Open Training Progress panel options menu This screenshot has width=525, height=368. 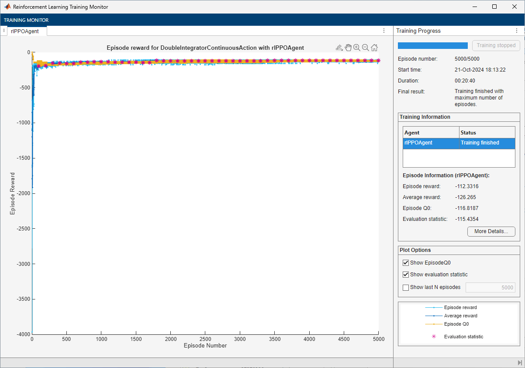click(x=517, y=31)
